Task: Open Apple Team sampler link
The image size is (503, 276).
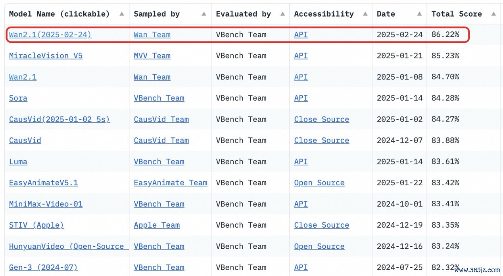Action: [157, 225]
